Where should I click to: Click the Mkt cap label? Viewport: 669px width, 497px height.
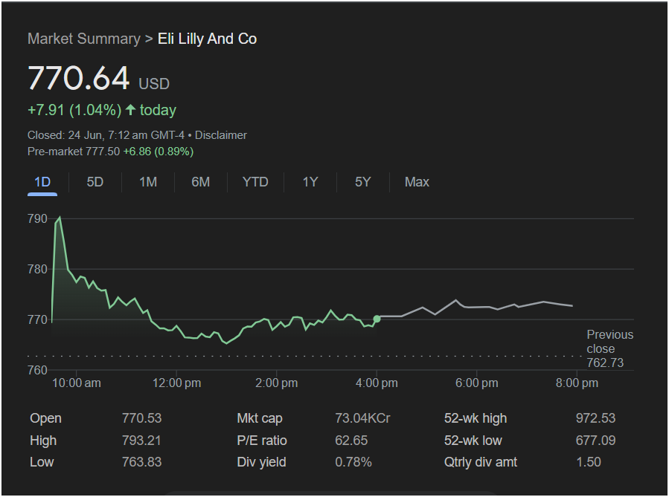tap(260, 419)
